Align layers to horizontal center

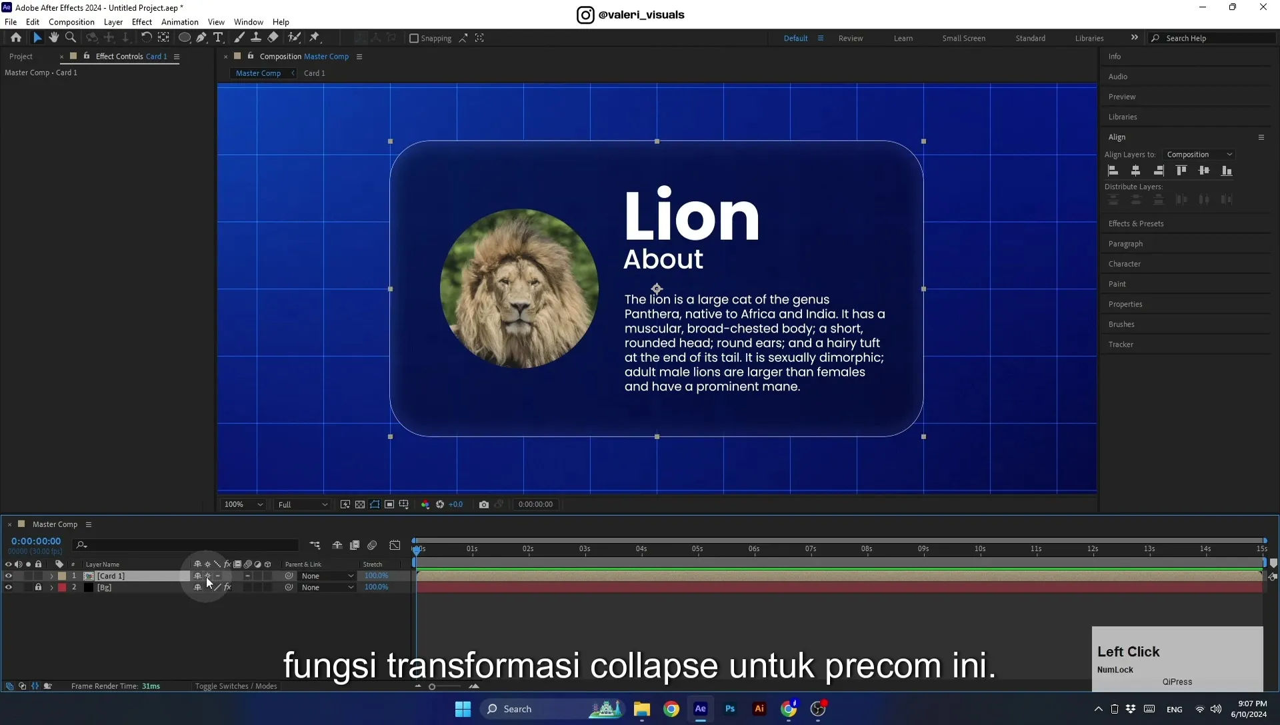pos(1136,171)
